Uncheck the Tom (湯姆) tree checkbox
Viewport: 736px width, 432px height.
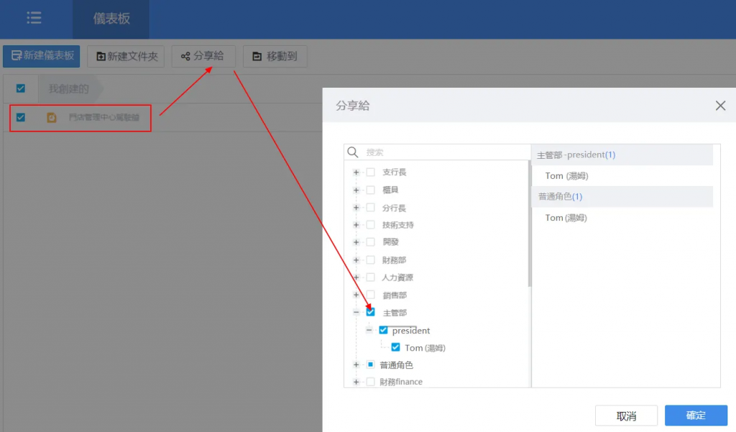click(396, 347)
